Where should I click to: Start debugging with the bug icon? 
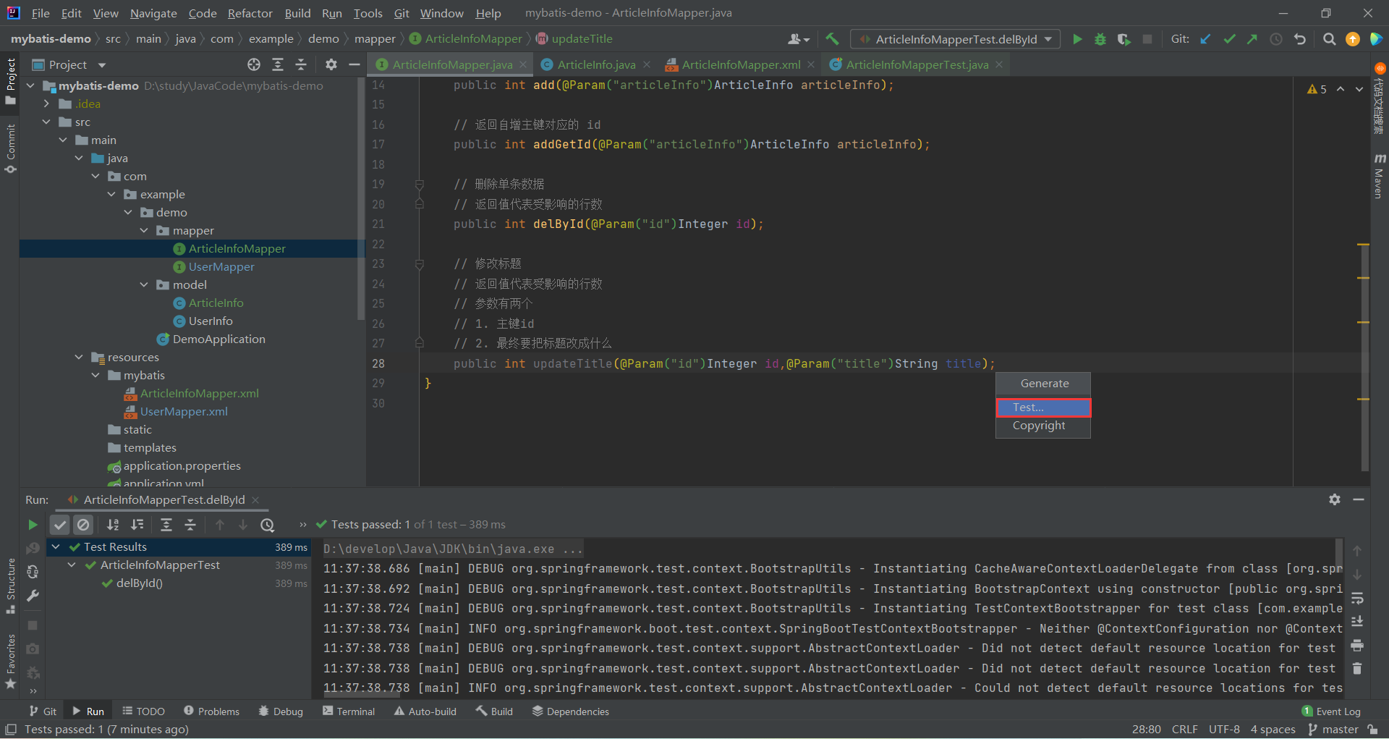click(x=1100, y=39)
